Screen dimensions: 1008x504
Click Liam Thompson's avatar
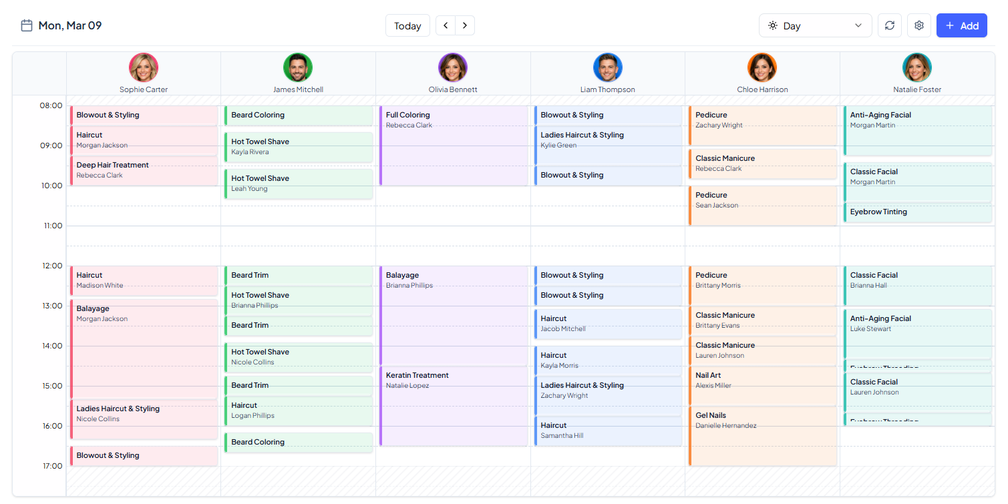tap(608, 67)
